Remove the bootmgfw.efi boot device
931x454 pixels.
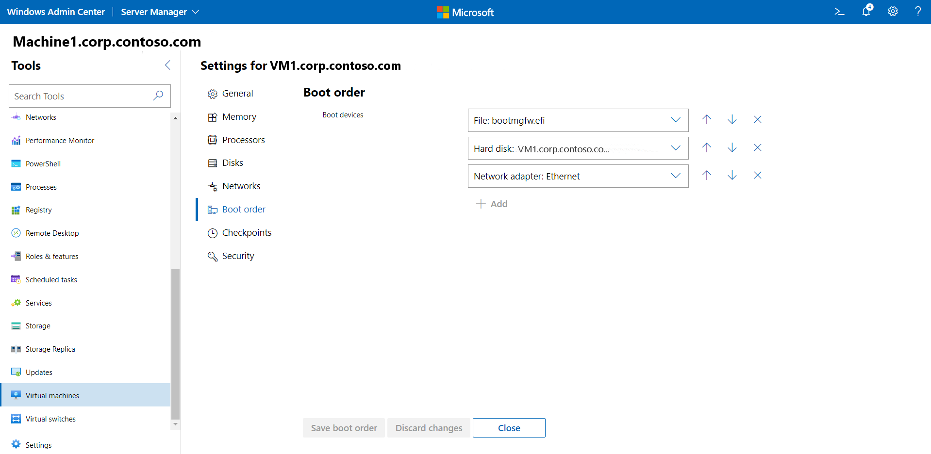point(757,120)
